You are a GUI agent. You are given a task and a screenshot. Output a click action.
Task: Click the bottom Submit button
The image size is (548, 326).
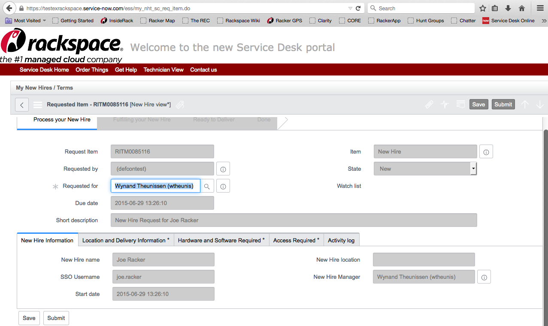pyautogui.click(x=56, y=318)
